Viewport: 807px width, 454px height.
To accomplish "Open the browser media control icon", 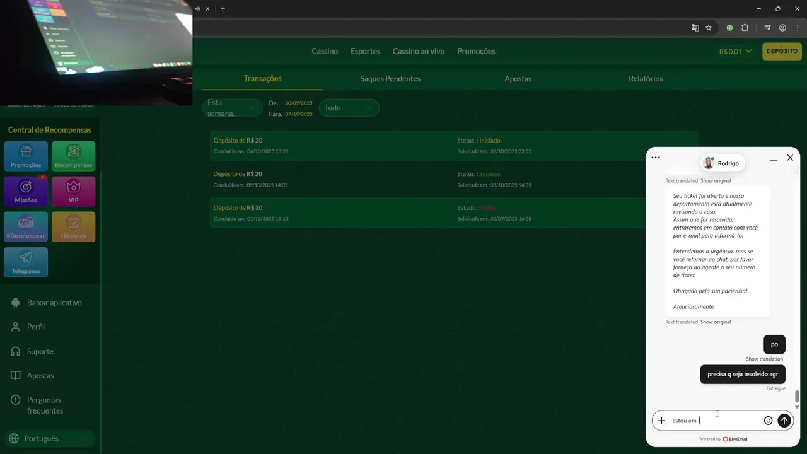I will [x=767, y=28].
